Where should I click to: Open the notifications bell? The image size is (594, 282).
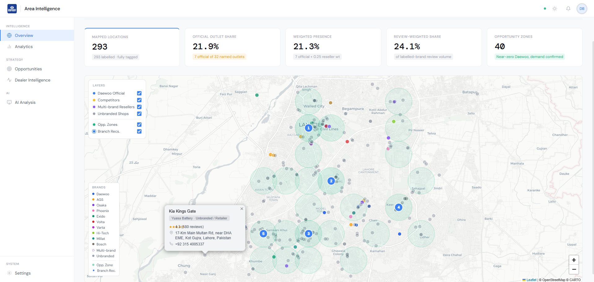568,9
